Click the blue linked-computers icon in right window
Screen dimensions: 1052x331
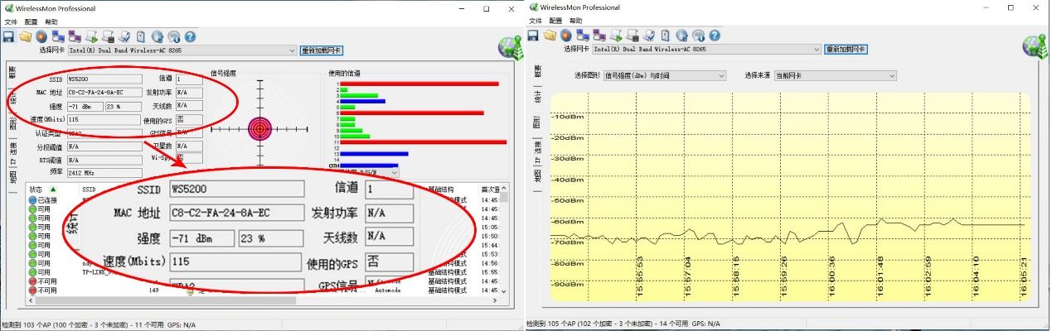pyautogui.click(x=582, y=36)
